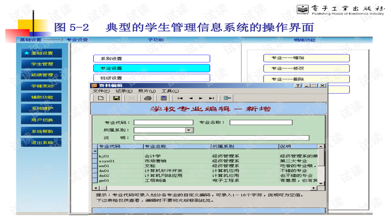The height and width of the screenshot is (220, 392).
Task: Click the 专业代码 input field
Action: pos(163,123)
